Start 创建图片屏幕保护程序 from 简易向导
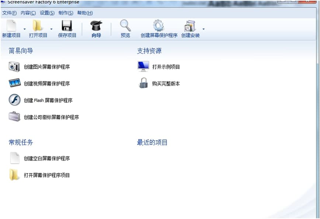 click(x=14, y=67)
